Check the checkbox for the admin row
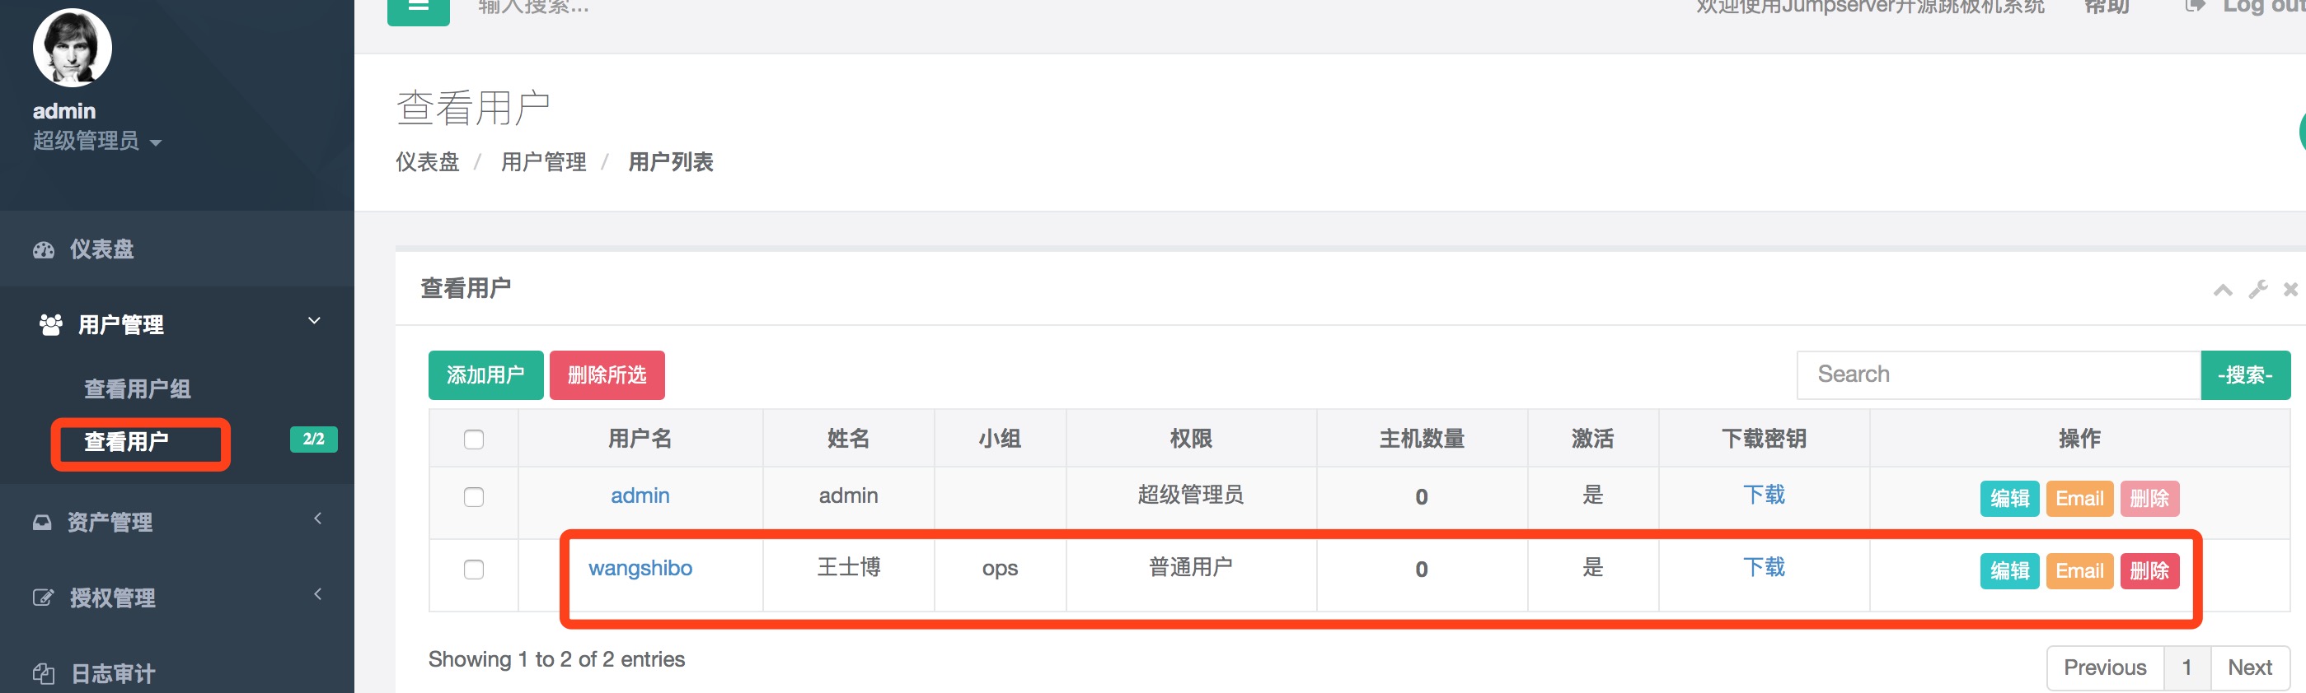2306x693 pixels. coord(474,497)
